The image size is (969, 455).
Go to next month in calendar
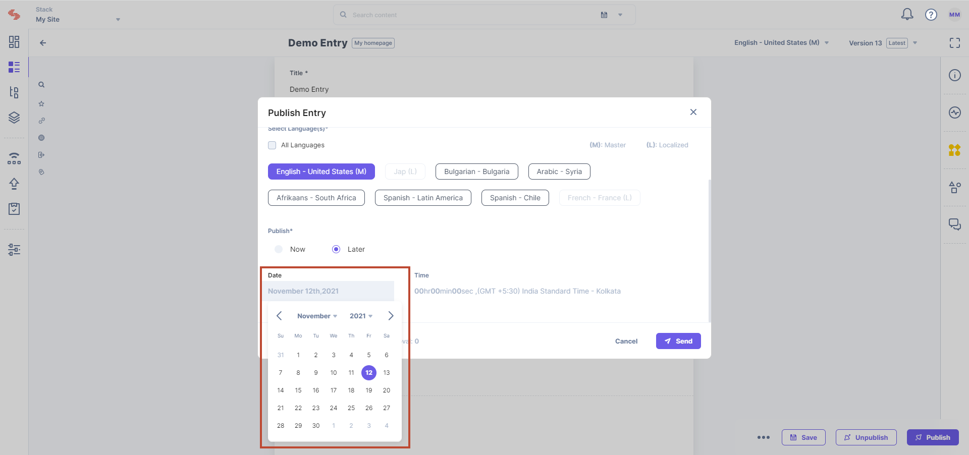tap(391, 316)
